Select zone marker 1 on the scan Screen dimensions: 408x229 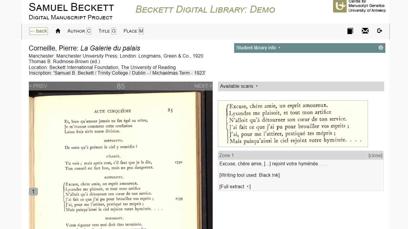coord(33,192)
